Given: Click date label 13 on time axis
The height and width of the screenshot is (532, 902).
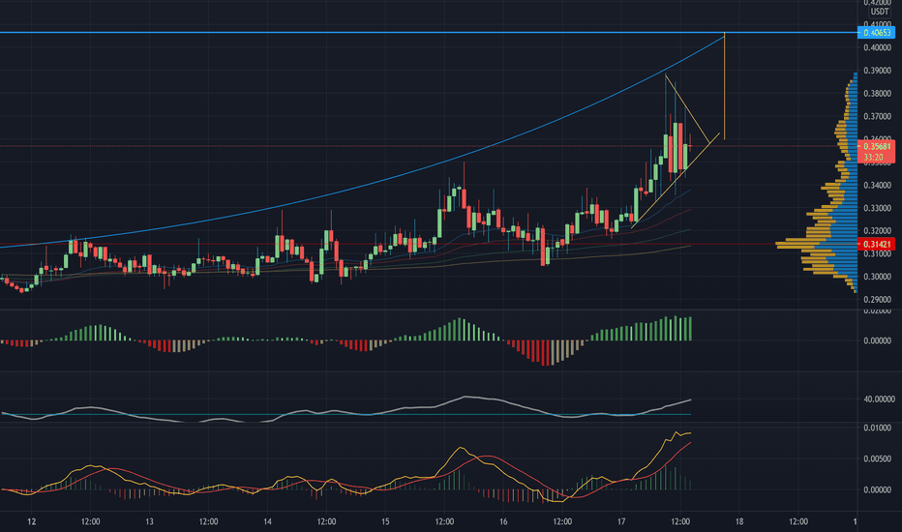Looking at the screenshot, I should pyautogui.click(x=150, y=521).
